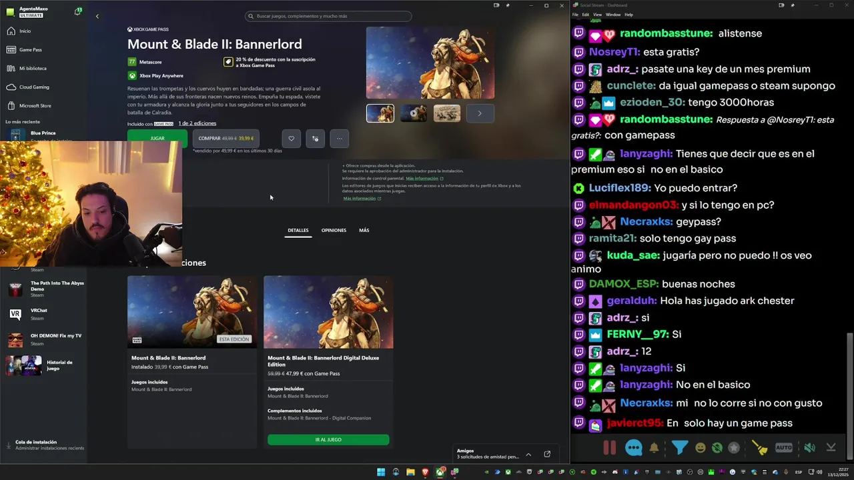The image size is (854, 480).
Task: Open Inicio in the Xbox sidebar
Action: pyautogui.click(x=25, y=31)
